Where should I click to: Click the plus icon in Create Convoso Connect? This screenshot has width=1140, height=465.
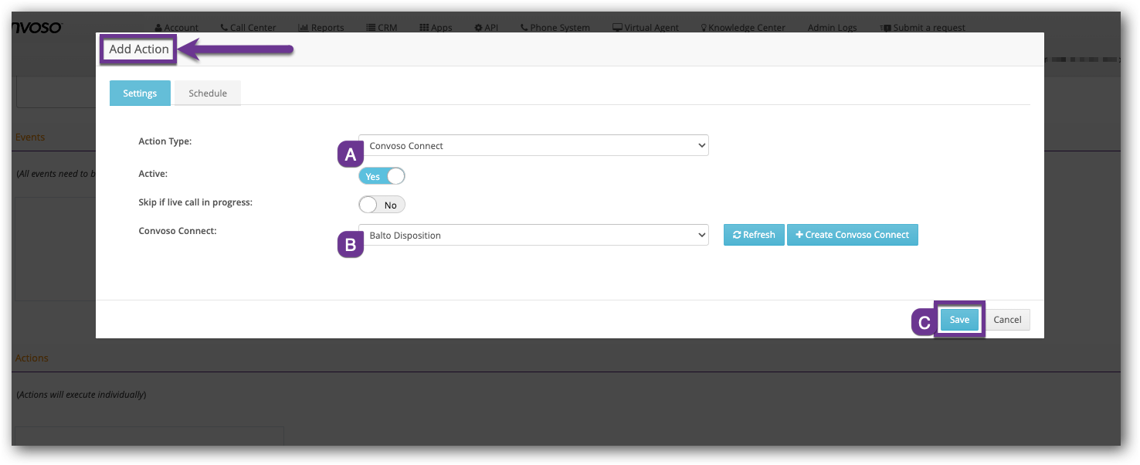coord(799,235)
